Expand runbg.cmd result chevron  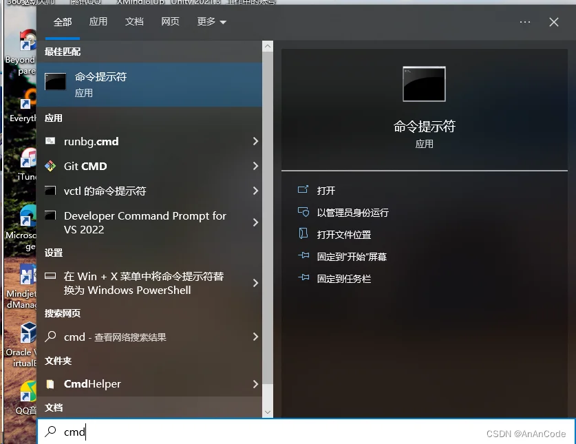[x=256, y=141]
